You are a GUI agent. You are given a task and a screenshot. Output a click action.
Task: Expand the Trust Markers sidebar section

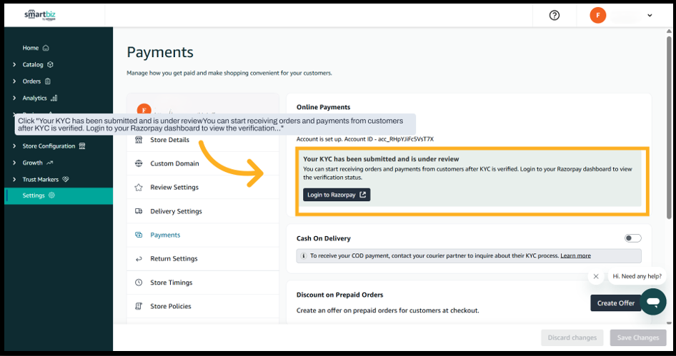[x=14, y=180]
